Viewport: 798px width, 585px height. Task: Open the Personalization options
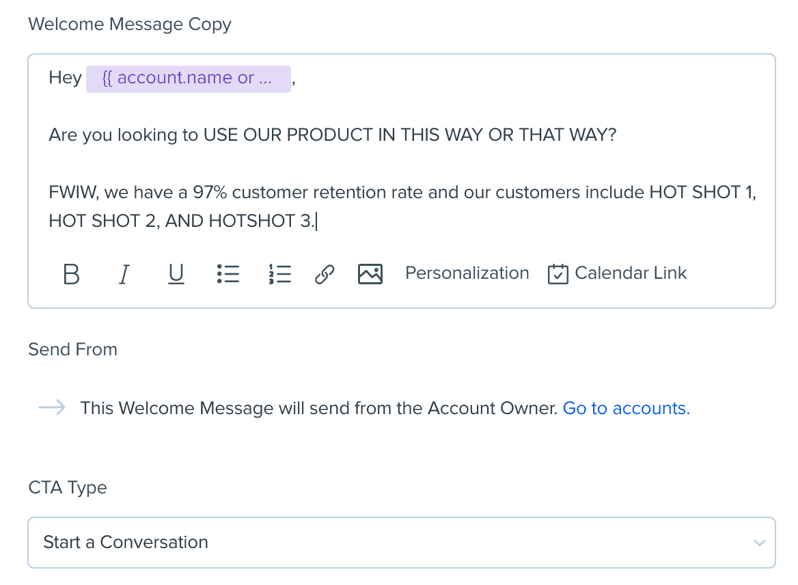467,273
